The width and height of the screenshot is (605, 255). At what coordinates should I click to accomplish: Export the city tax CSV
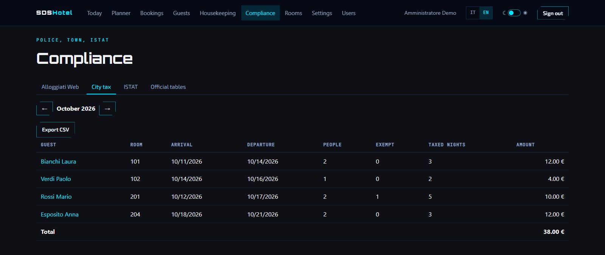click(x=56, y=130)
